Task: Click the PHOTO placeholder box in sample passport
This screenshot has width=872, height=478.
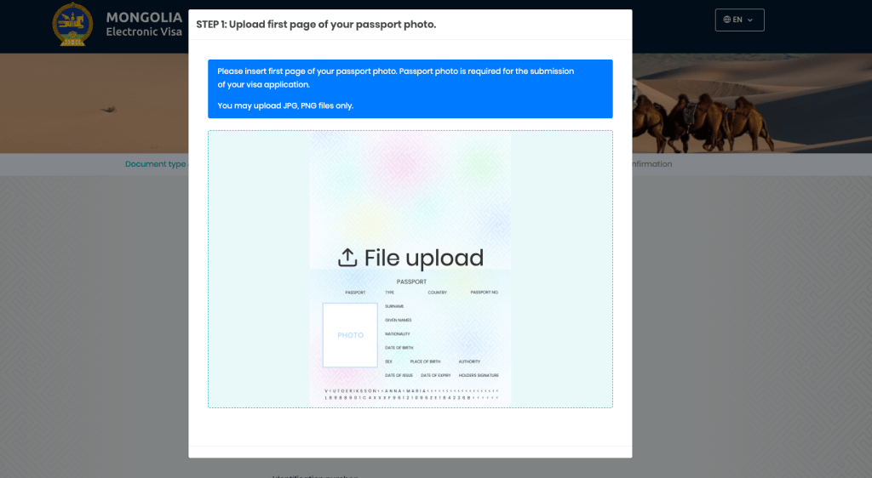Action: click(350, 335)
